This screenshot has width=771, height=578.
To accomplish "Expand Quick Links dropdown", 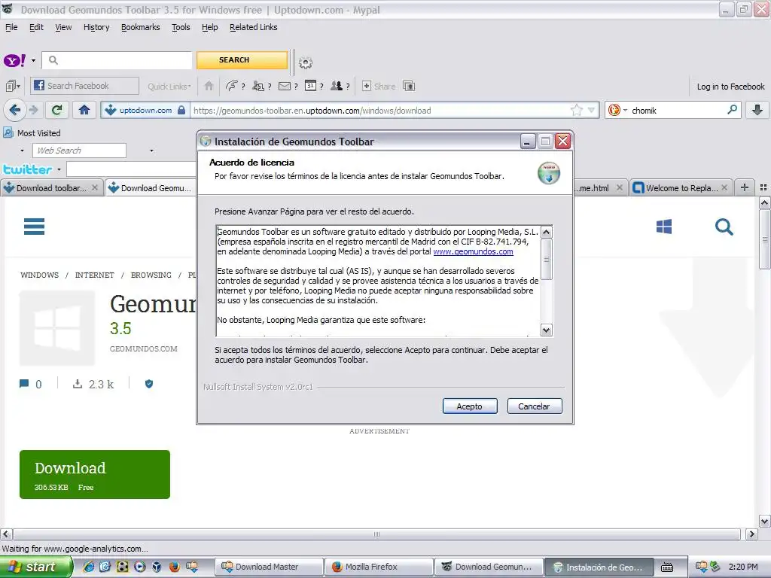I will click(x=169, y=87).
